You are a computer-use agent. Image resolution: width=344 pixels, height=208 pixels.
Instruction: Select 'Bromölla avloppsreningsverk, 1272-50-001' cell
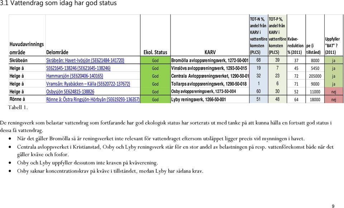click(x=210, y=60)
